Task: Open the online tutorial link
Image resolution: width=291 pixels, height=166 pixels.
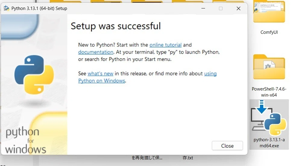Action: coord(165,45)
